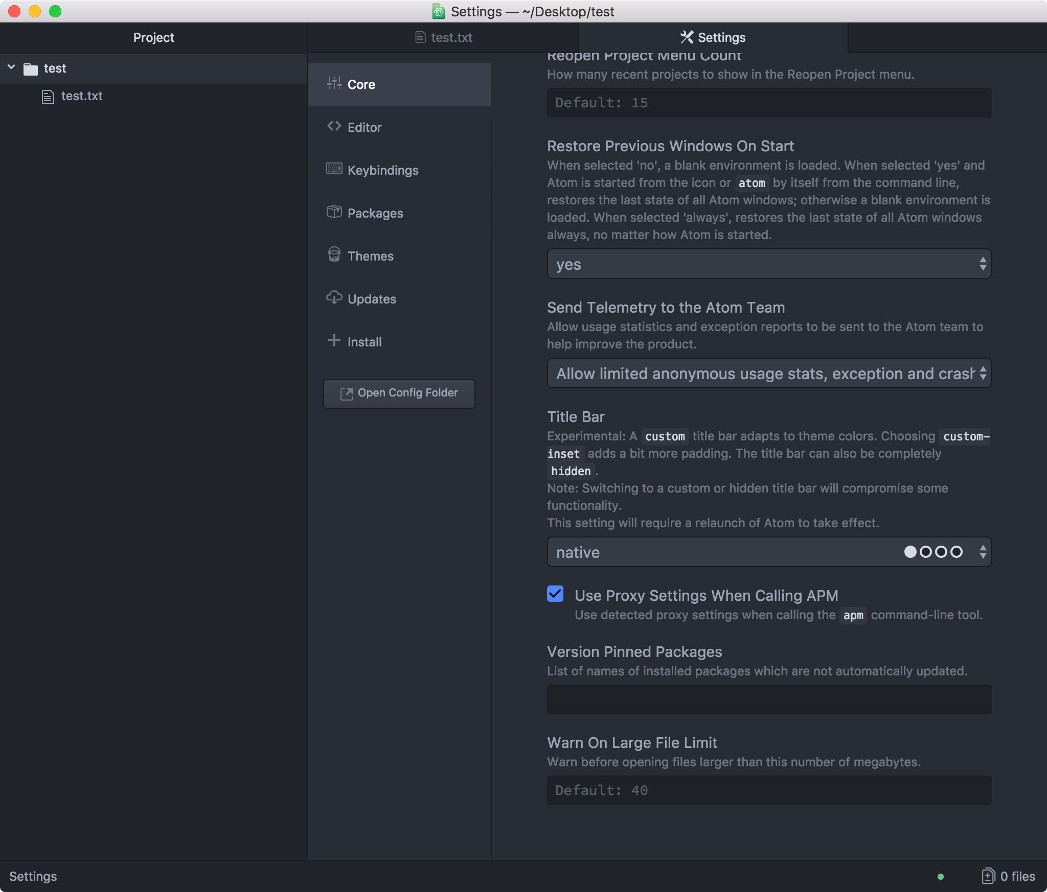Image resolution: width=1047 pixels, height=892 pixels.
Task: Click the Install plus icon
Action: (334, 341)
